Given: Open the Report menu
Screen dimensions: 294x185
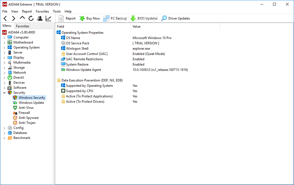Looking at the screenshot, I should tap(27, 11).
